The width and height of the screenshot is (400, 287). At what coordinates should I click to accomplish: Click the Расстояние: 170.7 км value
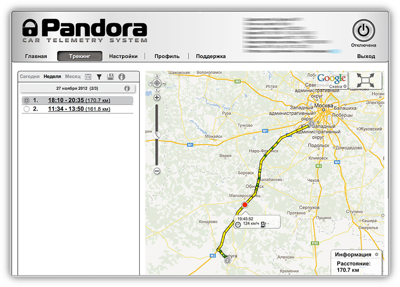pos(353,267)
